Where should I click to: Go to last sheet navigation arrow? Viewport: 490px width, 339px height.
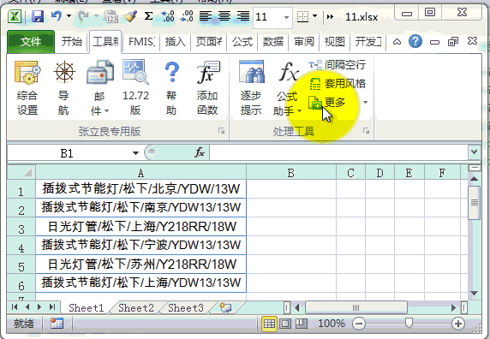click(x=52, y=307)
